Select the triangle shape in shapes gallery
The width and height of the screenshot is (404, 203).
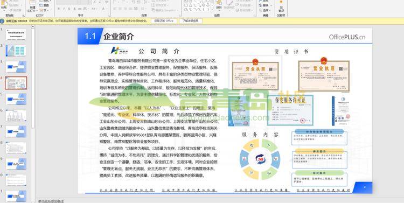pos(190,5)
